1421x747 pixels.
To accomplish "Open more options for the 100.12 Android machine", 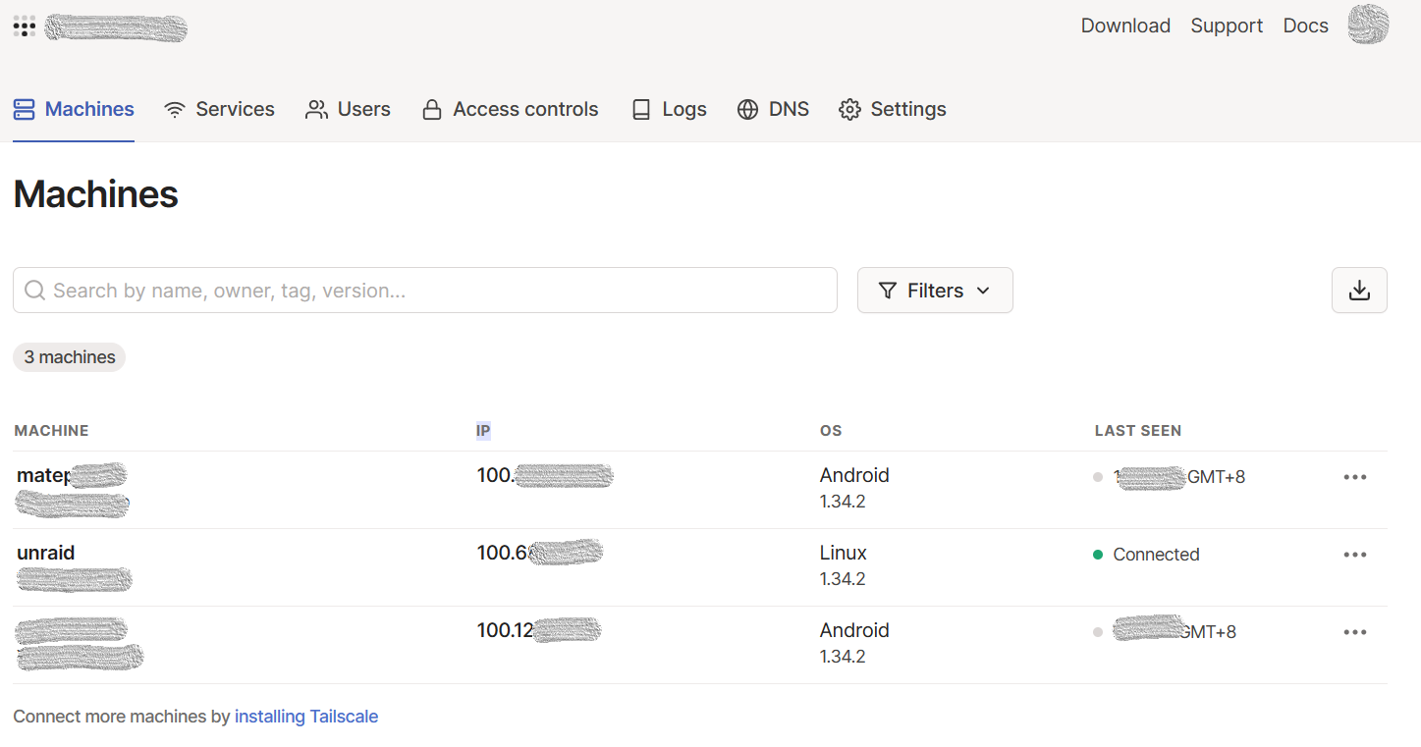I will tap(1355, 632).
